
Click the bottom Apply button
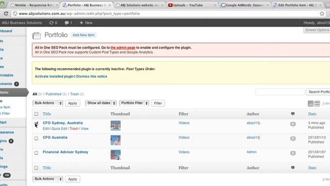[x=73, y=179]
